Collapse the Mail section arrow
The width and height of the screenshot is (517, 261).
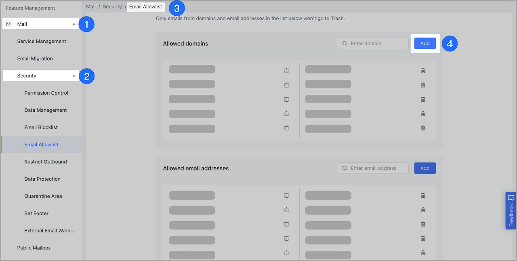pyautogui.click(x=74, y=24)
